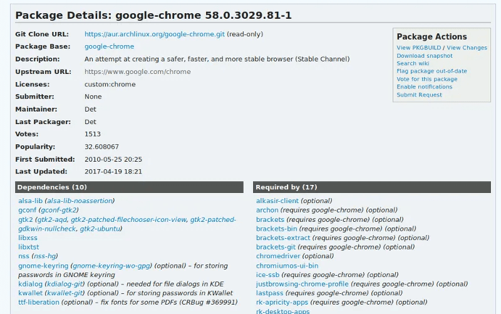This screenshot has height=314, width=501.
Task: Download snapshot of the package
Action: tap(424, 56)
